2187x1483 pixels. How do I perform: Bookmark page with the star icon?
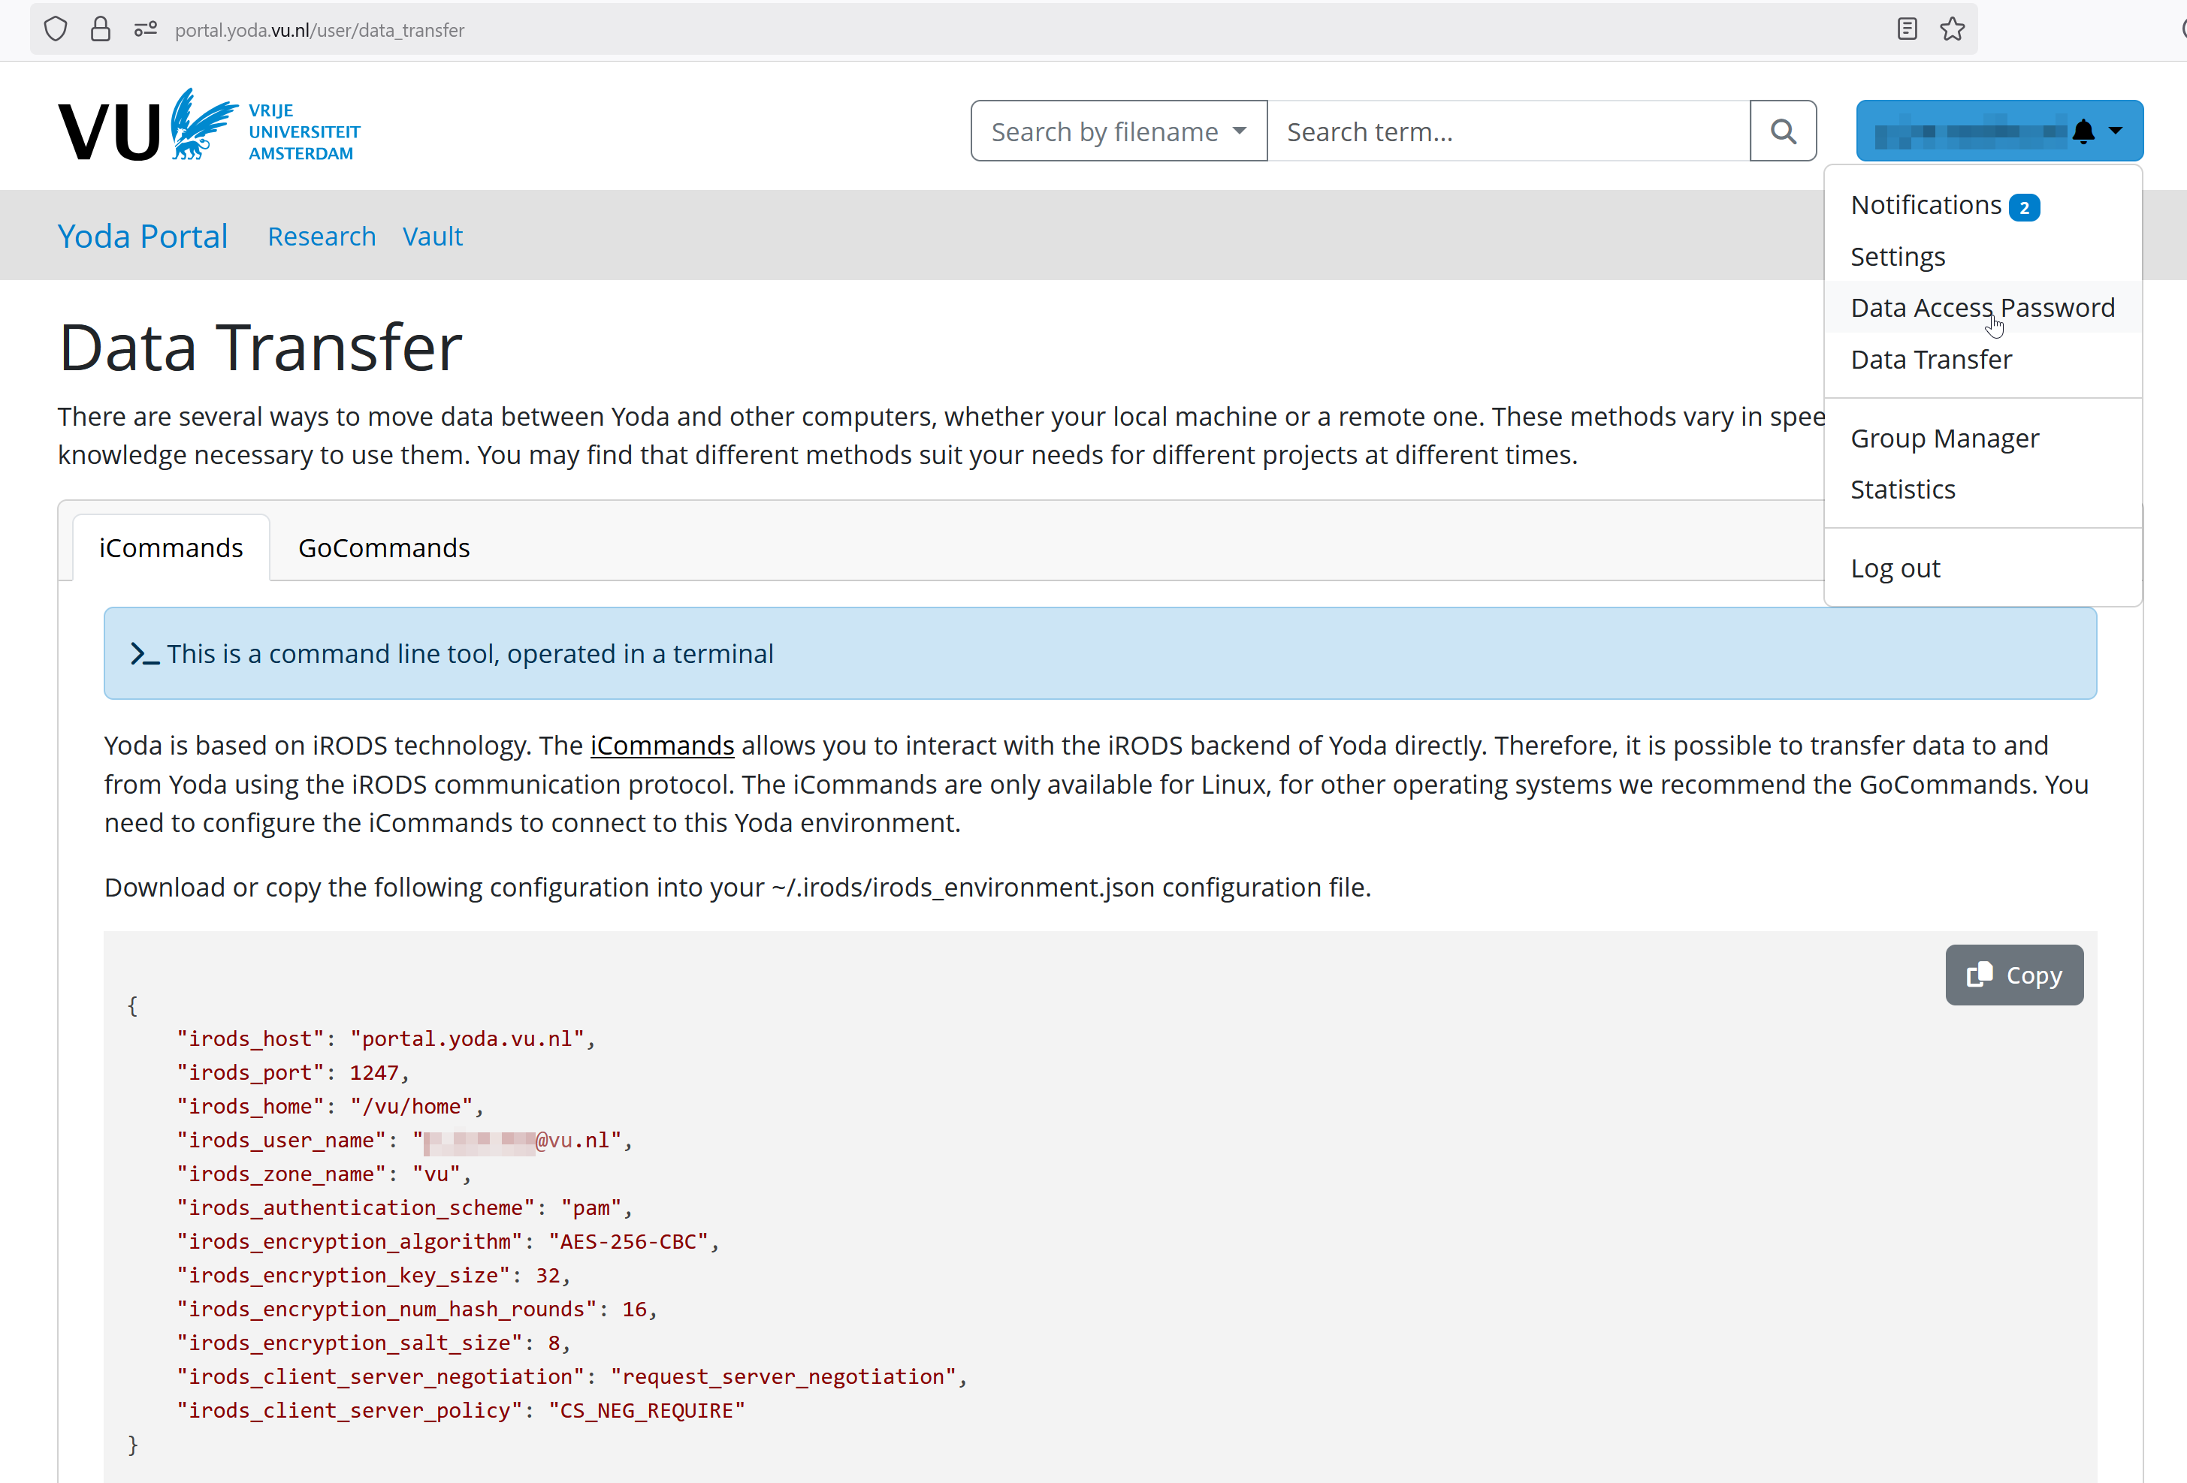pos(1953,29)
